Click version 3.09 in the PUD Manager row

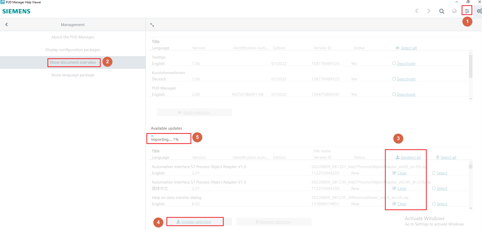(196, 95)
